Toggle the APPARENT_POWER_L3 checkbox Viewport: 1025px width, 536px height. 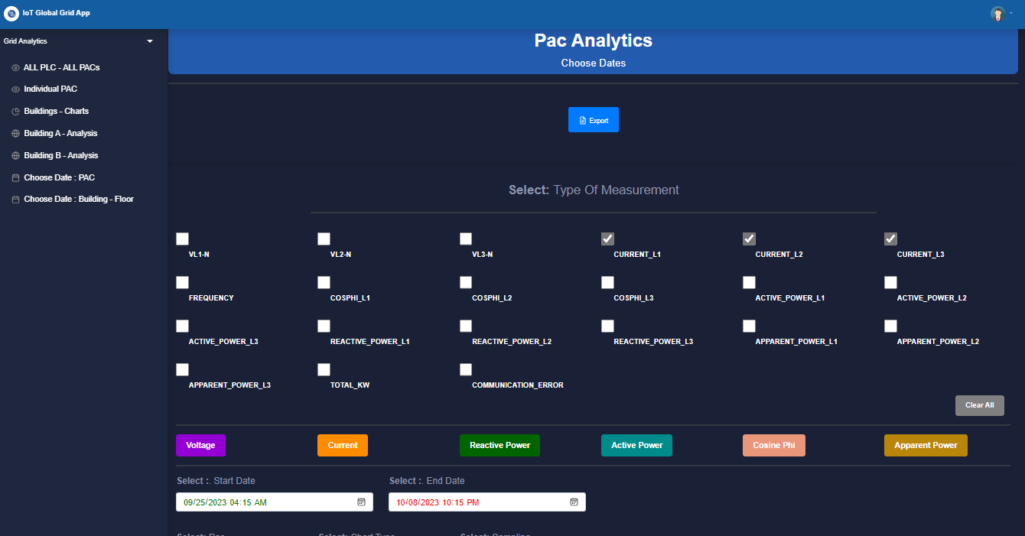tap(183, 370)
